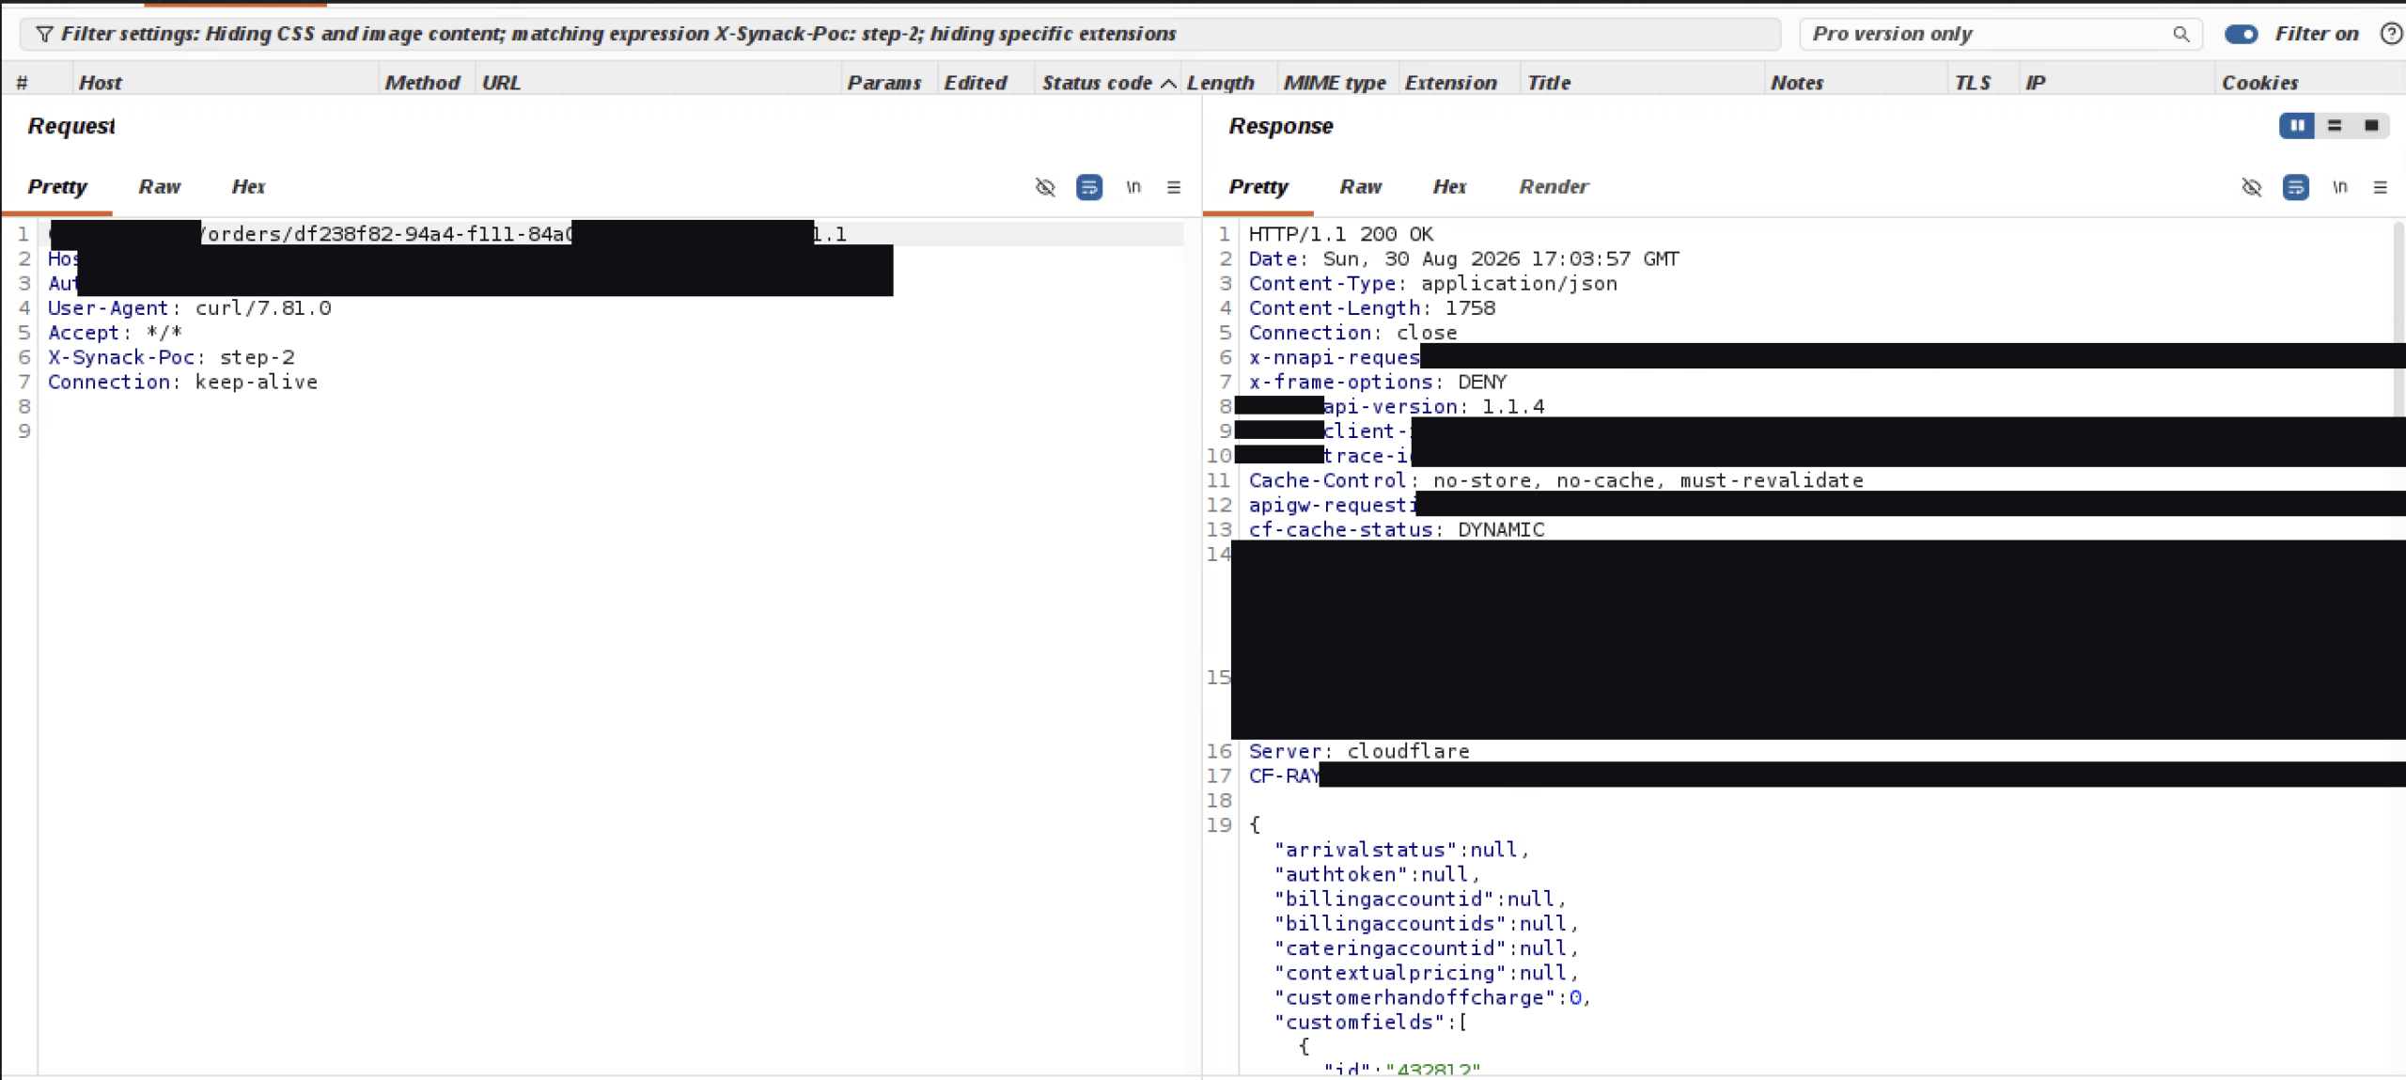Screen dimensions: 2406x1080
Task: Select the Response Pretty tab
Action: point(1258,187)
